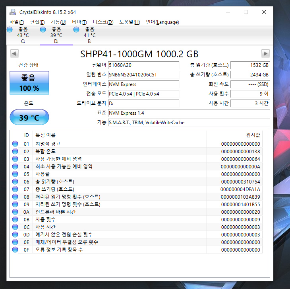Click the firmware field 51060A20
The image size is (290, 289).
(x=143, y=65)
